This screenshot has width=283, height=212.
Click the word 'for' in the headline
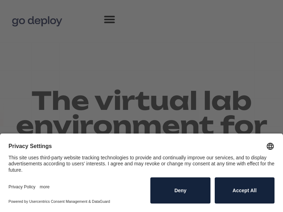pos(243,125)
